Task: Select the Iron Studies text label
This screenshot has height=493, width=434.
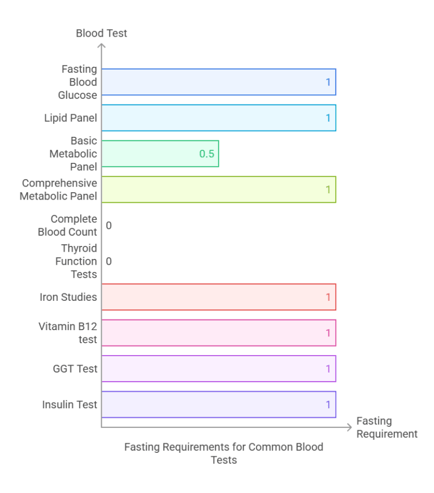Action: point(68,297)
